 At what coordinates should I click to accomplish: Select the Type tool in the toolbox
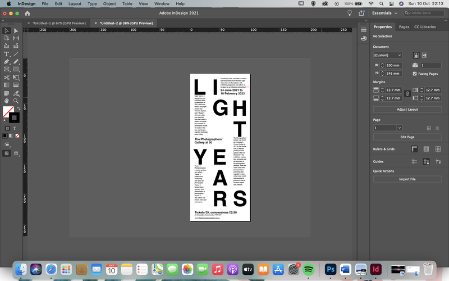point(6,54)
